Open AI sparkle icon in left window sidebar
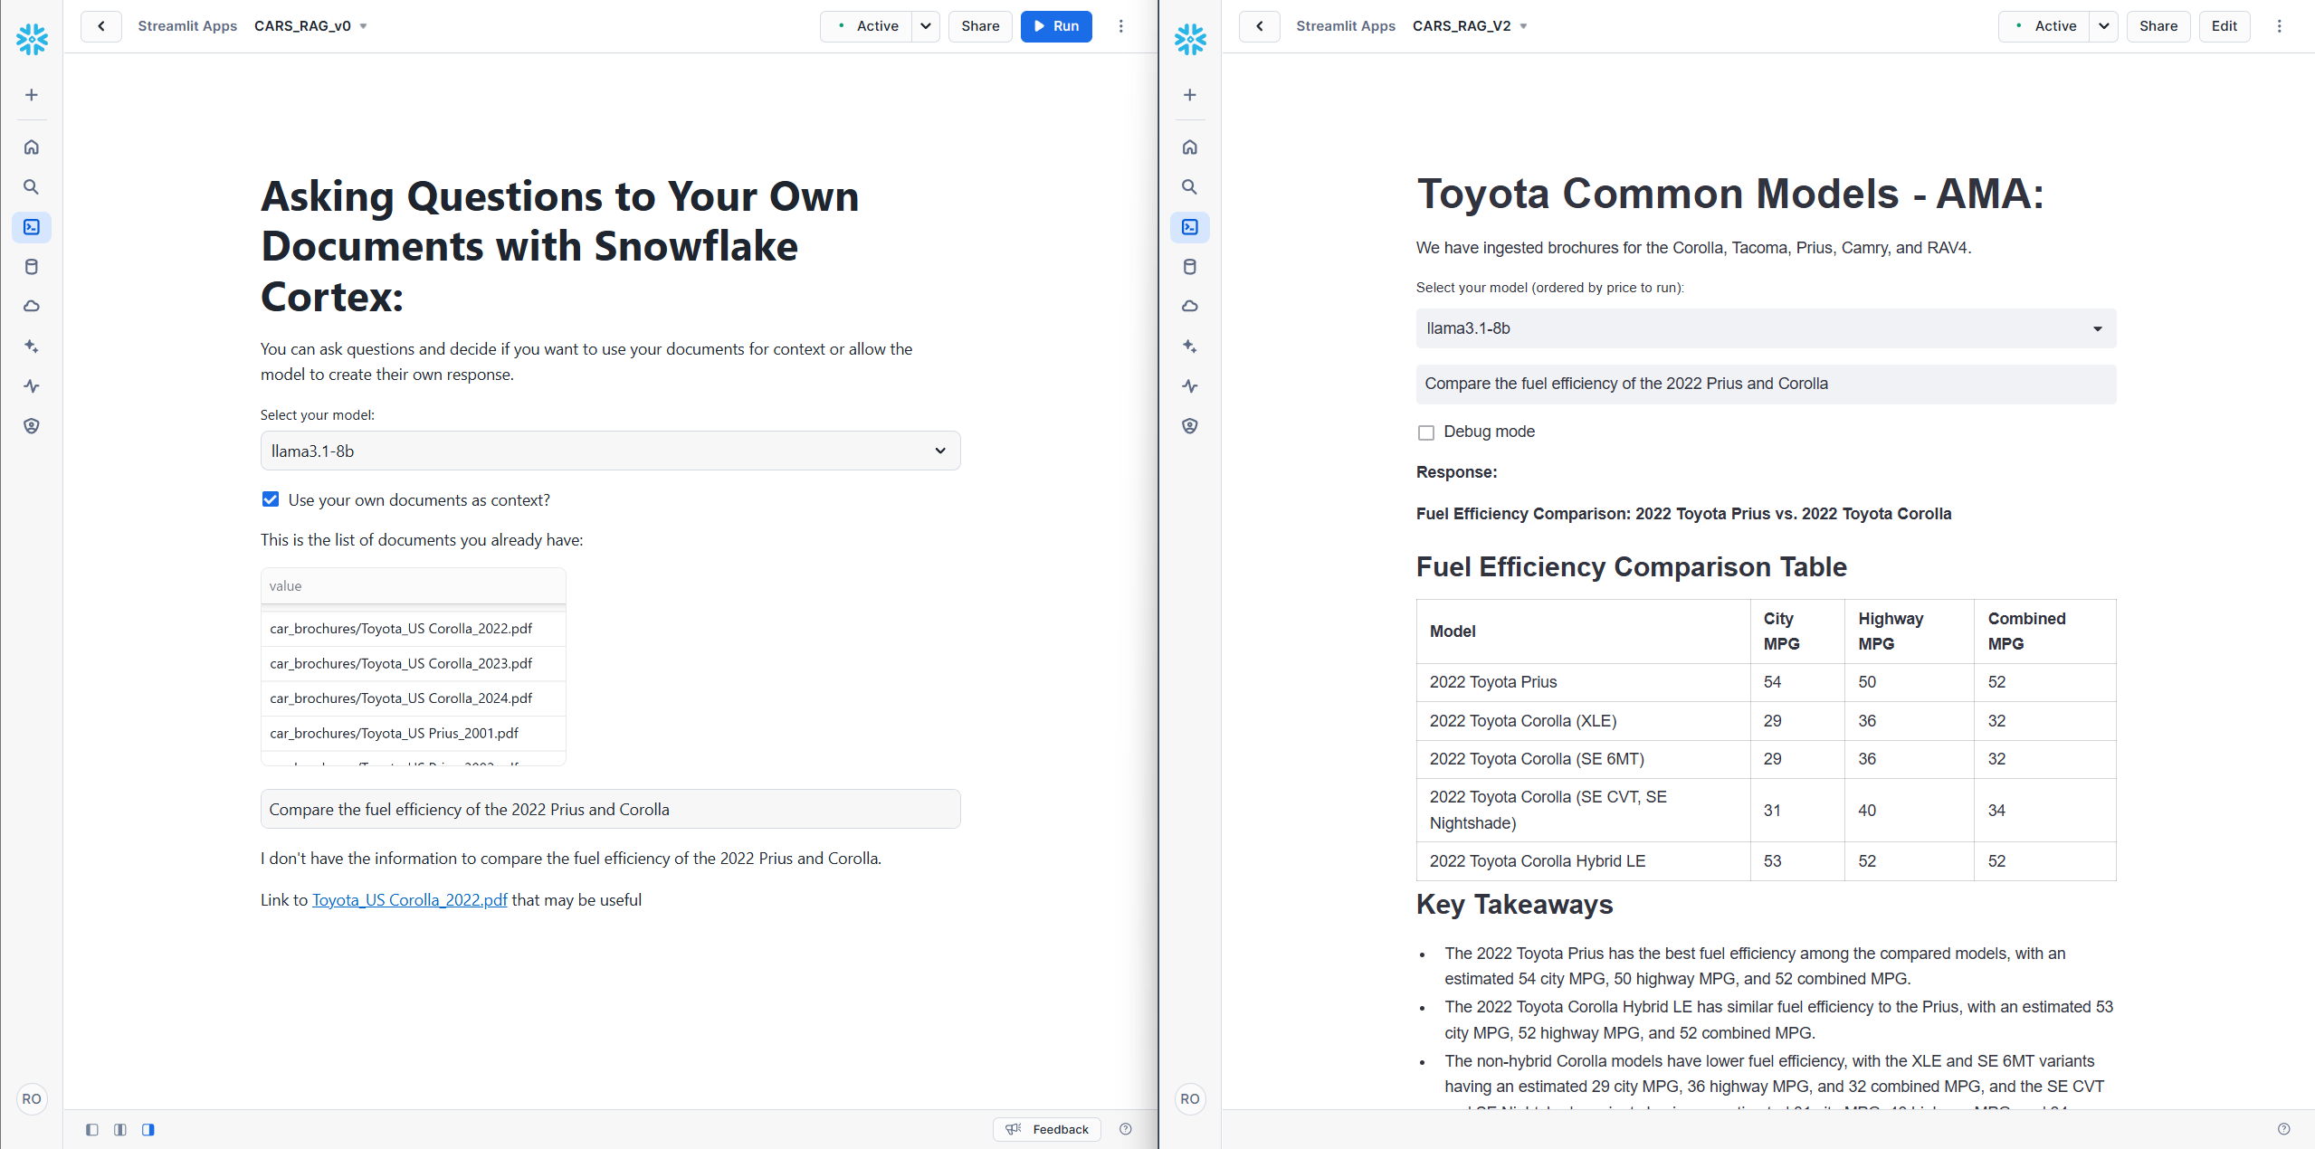Screen dimensions: 2315x1149 pos(32,346)
